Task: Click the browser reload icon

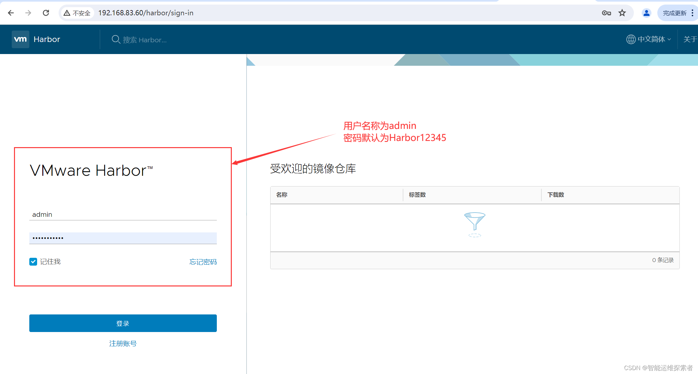Action: tap(46, 13)
